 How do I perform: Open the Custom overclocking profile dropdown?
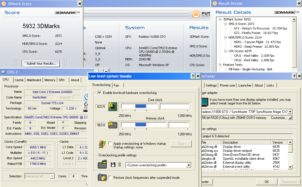pyautogui.click(x=189, y=165)
